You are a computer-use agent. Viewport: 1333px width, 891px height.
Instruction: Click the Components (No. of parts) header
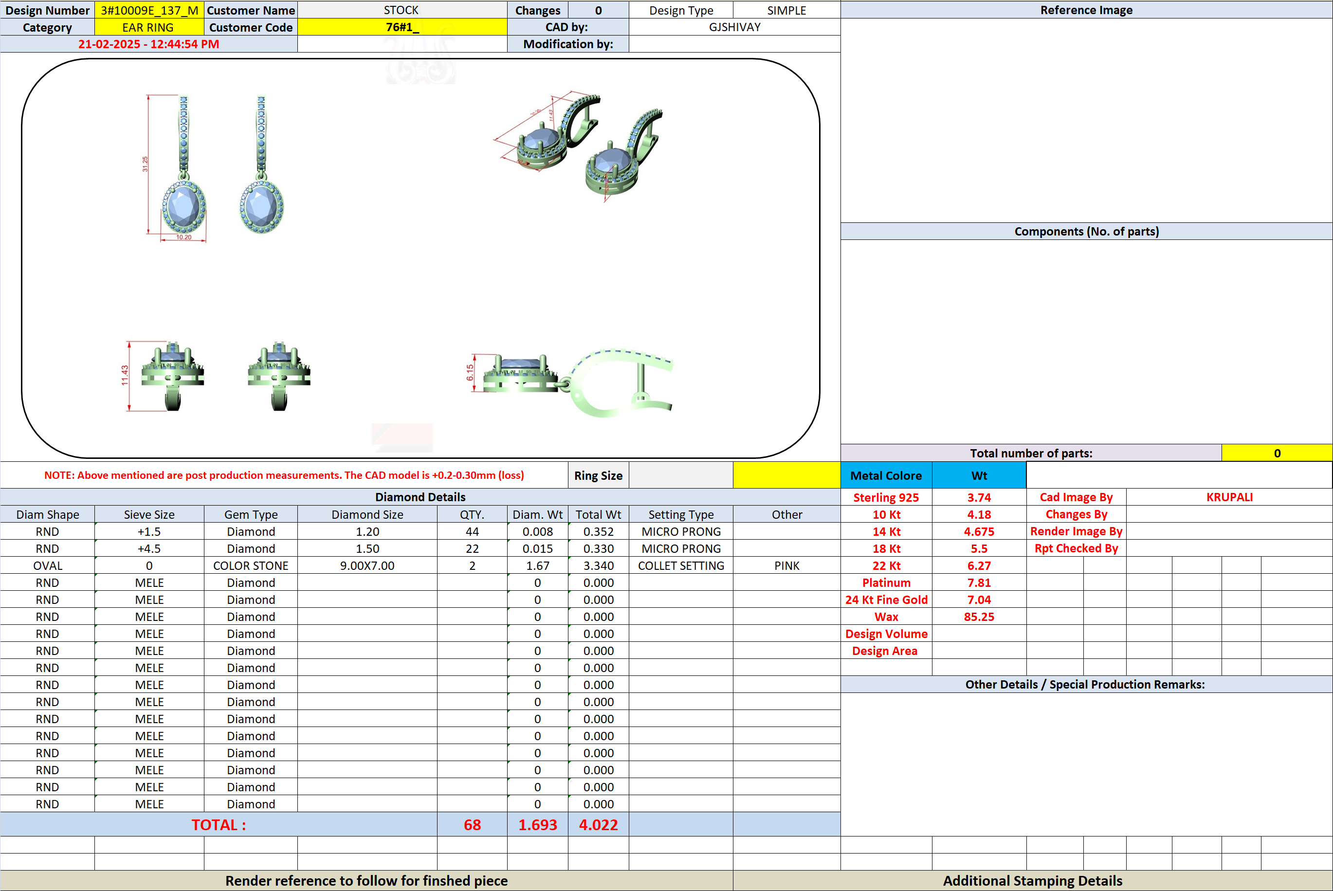(1086, 231)
